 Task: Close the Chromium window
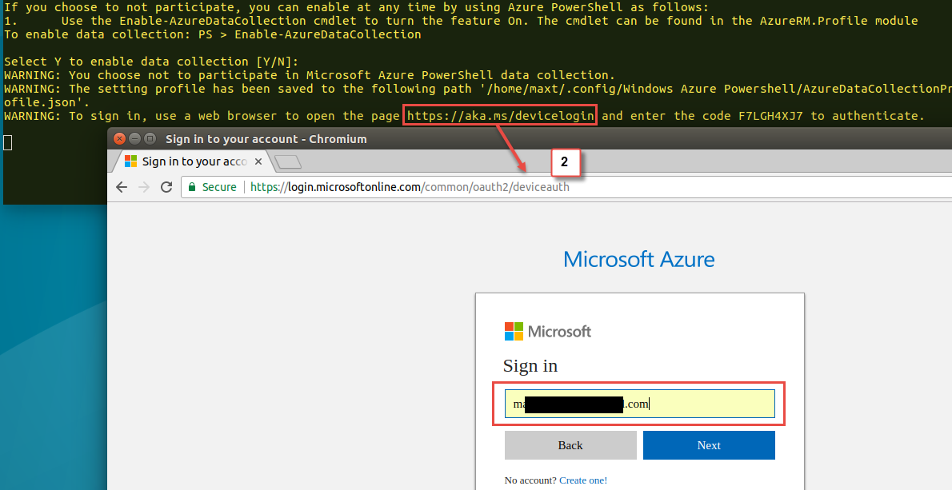120,139
